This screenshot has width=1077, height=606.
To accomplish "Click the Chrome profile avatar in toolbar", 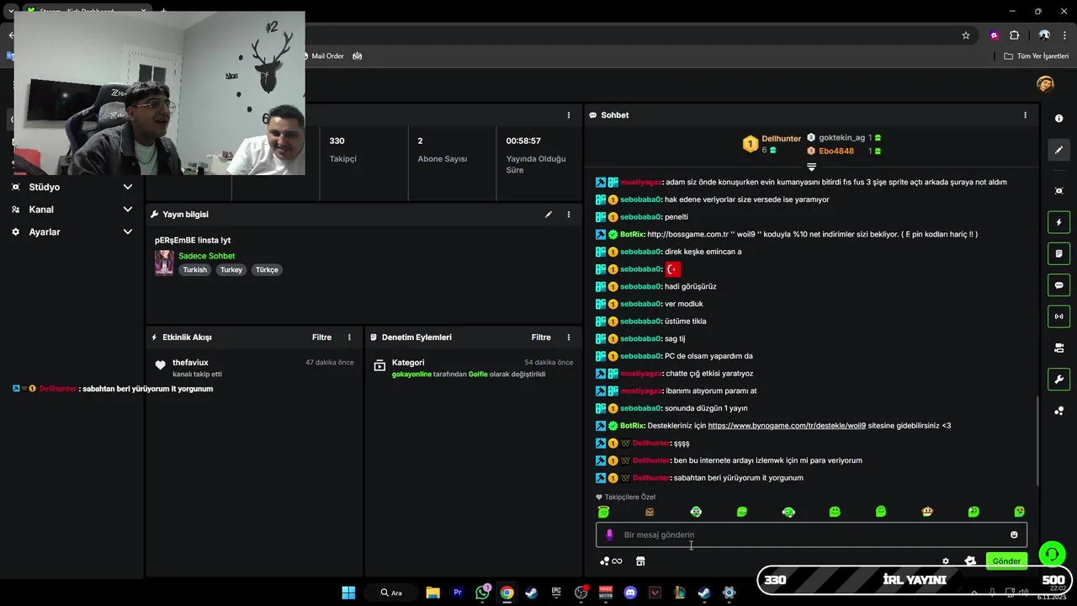I will pos(1044,35).
